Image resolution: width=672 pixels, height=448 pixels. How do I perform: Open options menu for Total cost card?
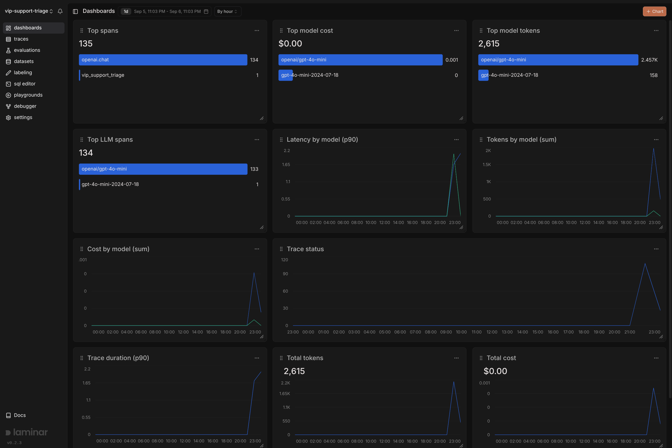[x=656, y=358]
